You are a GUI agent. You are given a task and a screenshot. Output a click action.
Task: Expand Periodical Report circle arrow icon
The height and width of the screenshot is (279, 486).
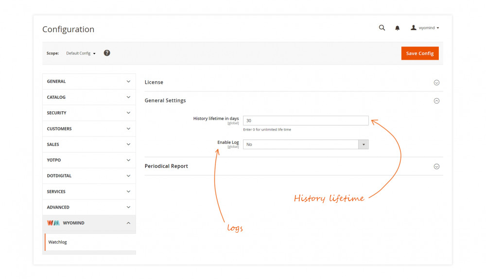(436, 166)
